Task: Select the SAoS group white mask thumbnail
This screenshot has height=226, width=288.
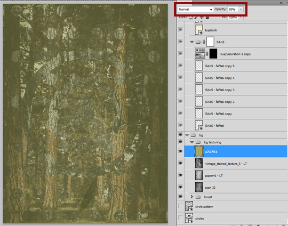Action: [x=210, y=42]
